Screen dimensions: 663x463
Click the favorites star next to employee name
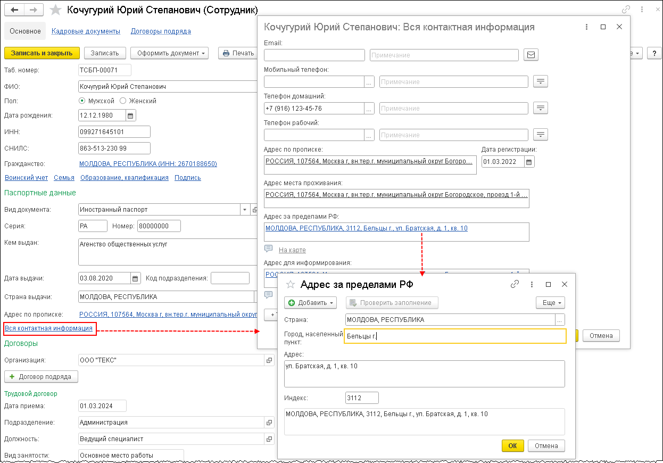55,10
